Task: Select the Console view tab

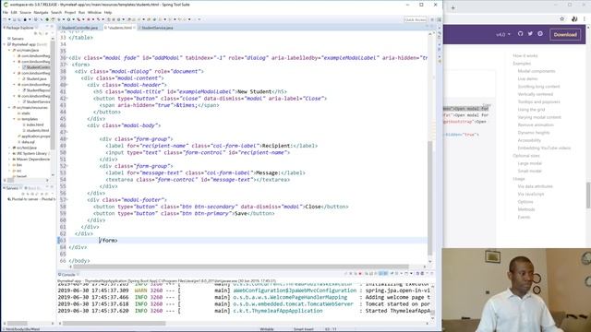Action: tap(68, 275)
